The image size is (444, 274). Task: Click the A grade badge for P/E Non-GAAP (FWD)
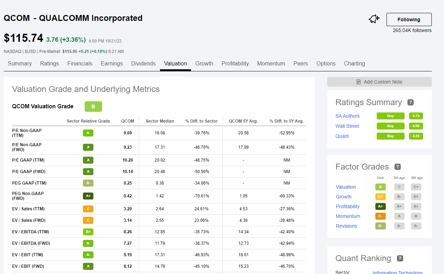88,147
